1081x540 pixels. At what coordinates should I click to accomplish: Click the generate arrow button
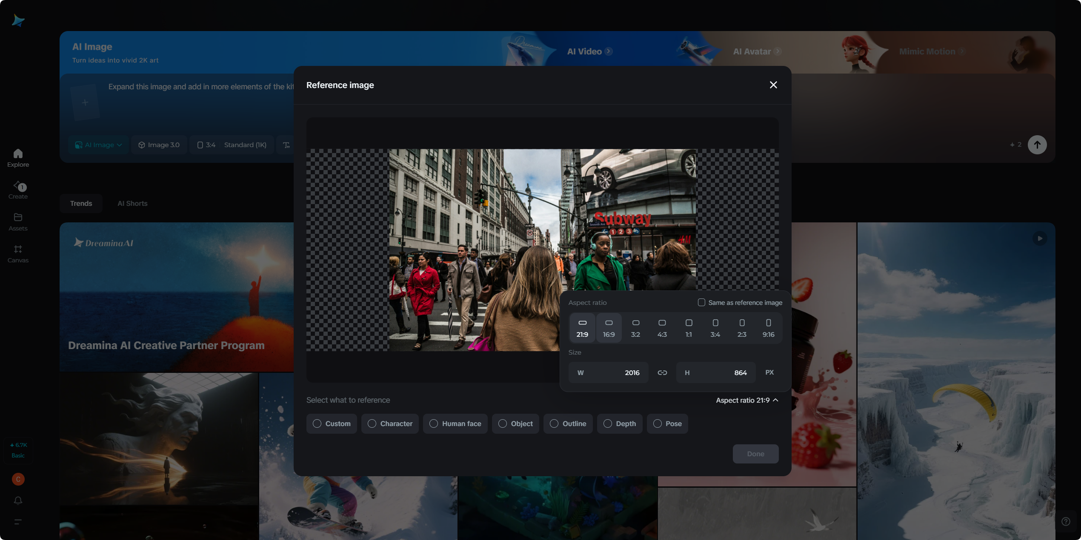1037,145
